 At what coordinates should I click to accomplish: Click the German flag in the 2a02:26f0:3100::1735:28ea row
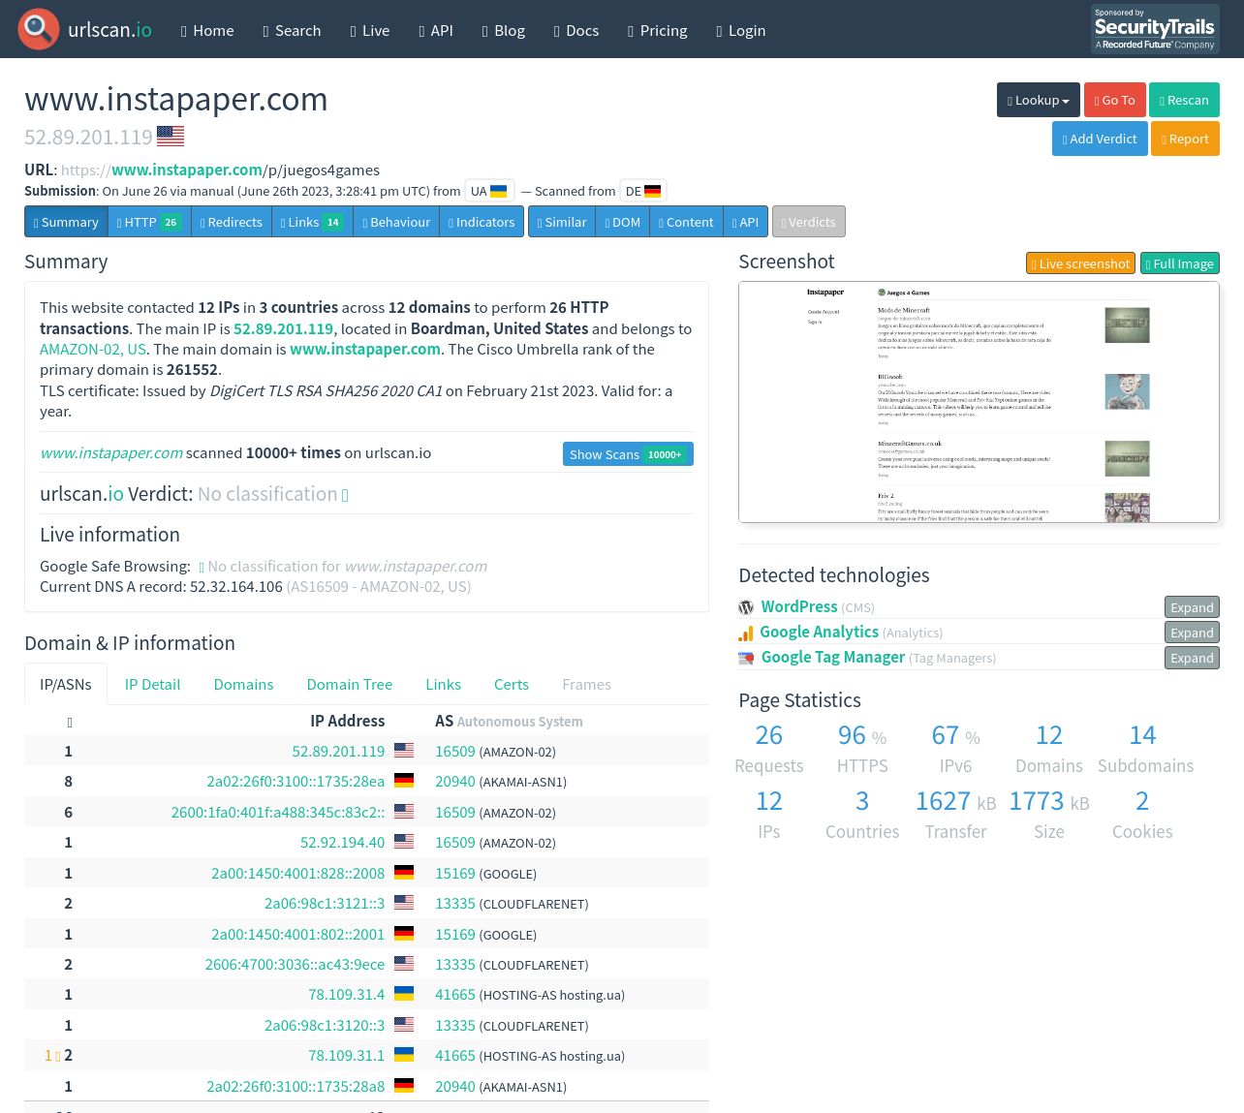point(404,781)
